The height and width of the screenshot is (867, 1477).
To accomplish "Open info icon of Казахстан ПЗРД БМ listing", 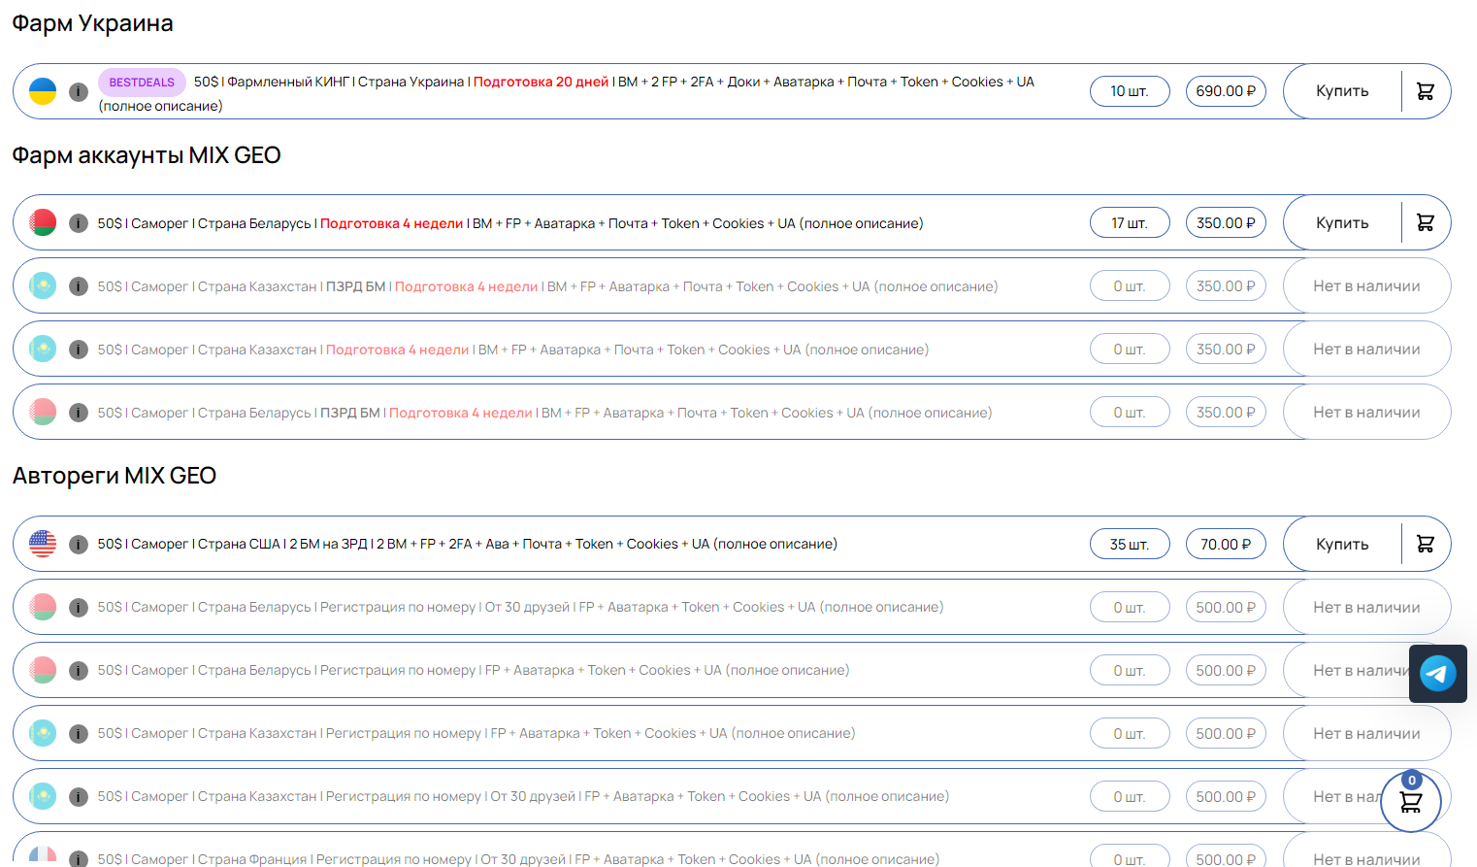I will 79,286.
